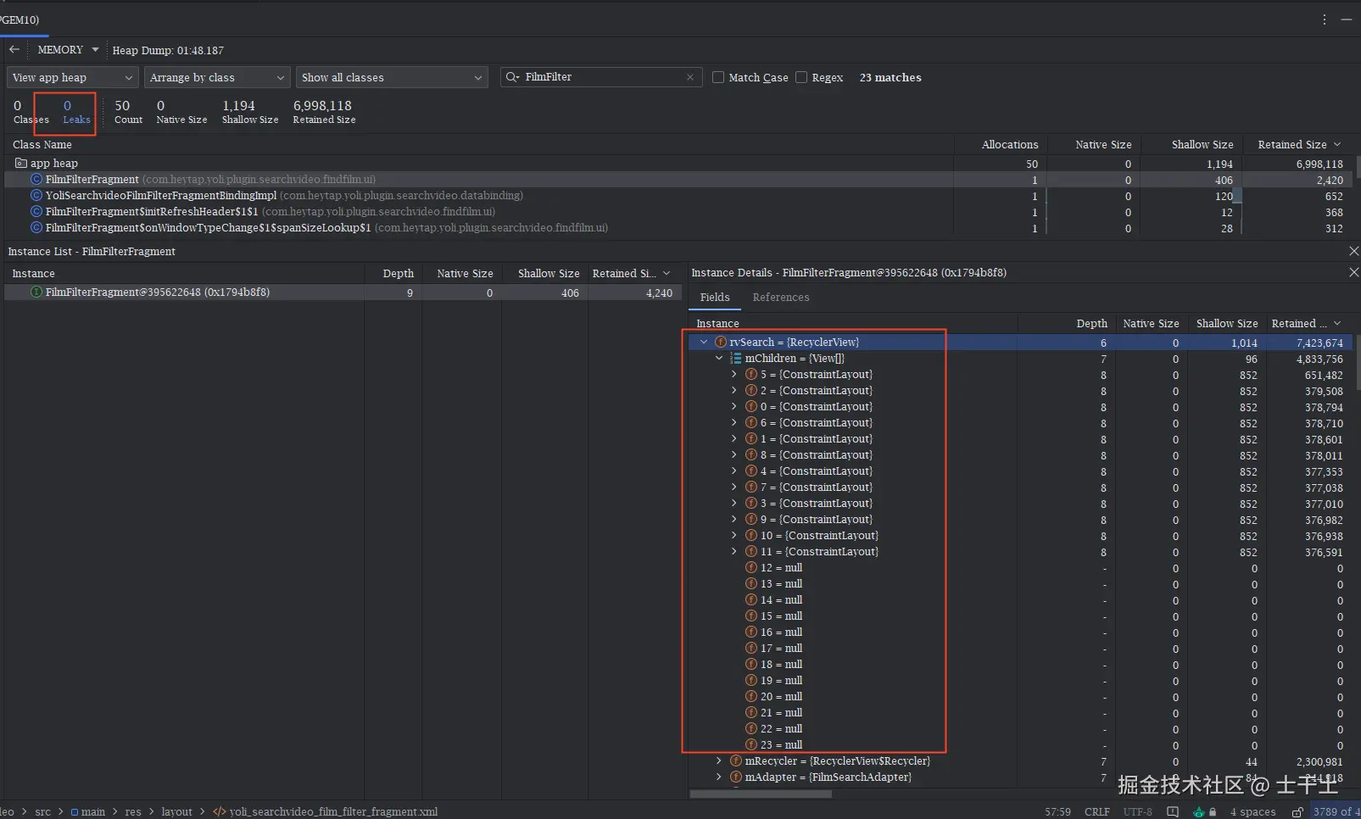Click YoliSearchvideoFilmFilterFragmentBindingImpl class icon
Viewport: 1361px width, 819px height.
36,196
